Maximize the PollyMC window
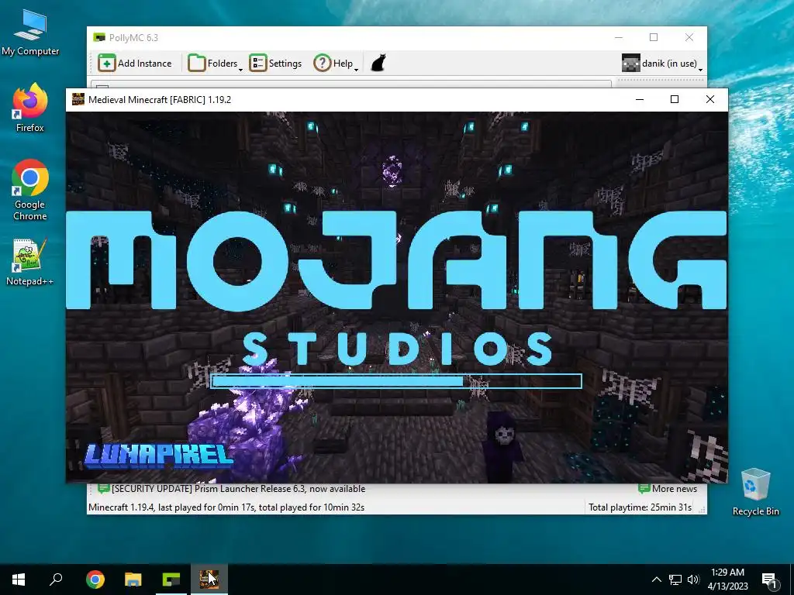The width and height of the screenshot is (794, 595). coord(654,37)
